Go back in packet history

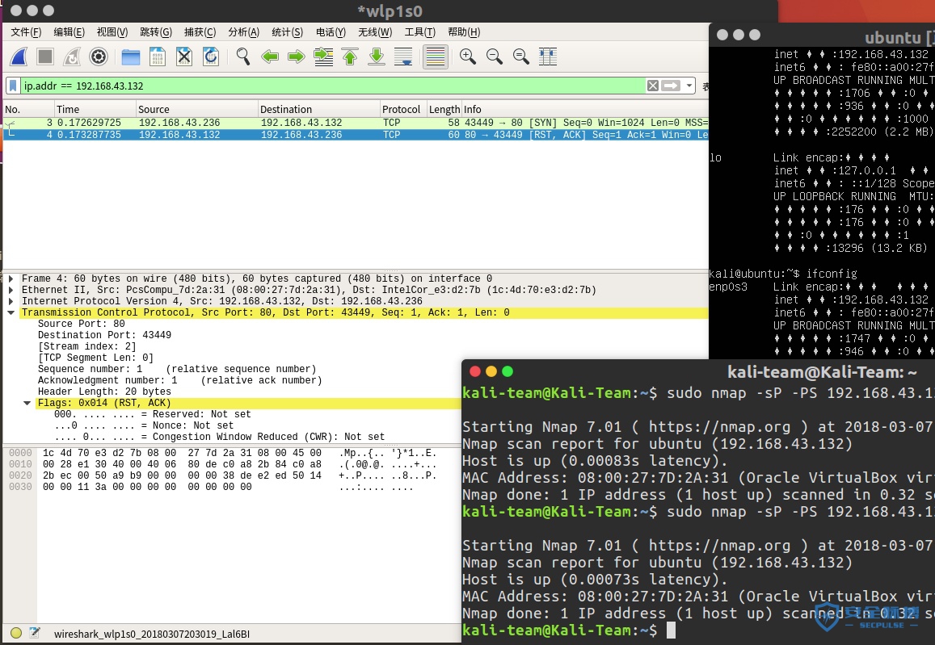click(x=270, y=57)
